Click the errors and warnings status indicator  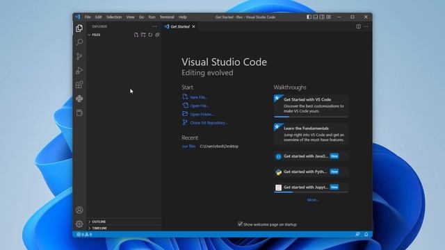tap(84, 235)
